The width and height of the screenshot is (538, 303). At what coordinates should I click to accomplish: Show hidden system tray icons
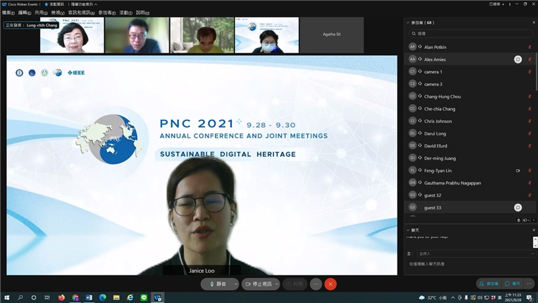pos(453,298)
